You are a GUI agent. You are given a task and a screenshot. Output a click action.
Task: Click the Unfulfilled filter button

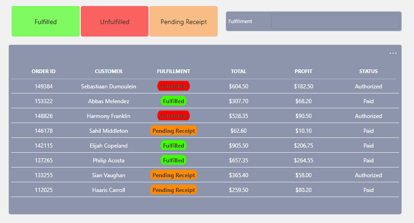pos(115,22)
